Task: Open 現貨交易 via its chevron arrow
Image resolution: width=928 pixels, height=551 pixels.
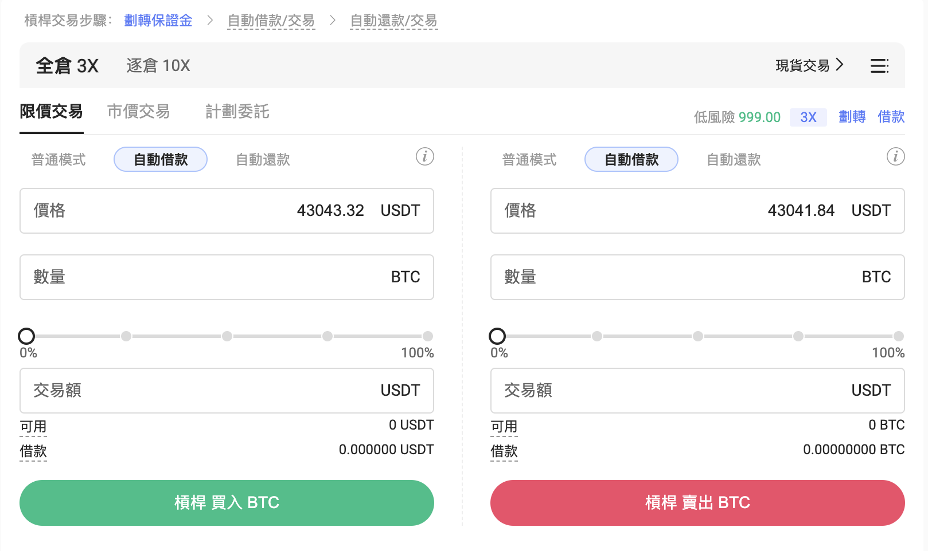Action: pos(840,65)
